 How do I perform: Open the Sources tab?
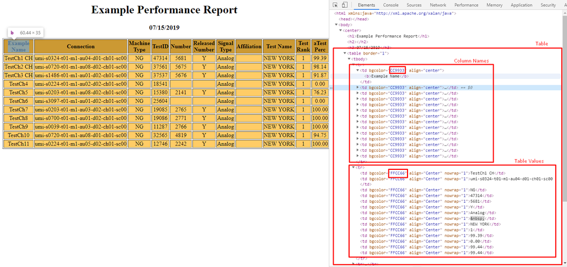(414, 5)
